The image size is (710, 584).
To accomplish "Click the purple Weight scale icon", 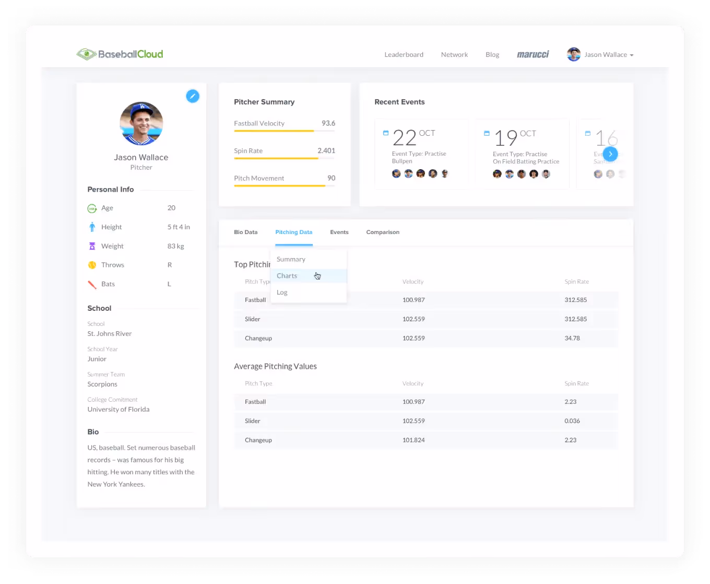I will 92,246.
